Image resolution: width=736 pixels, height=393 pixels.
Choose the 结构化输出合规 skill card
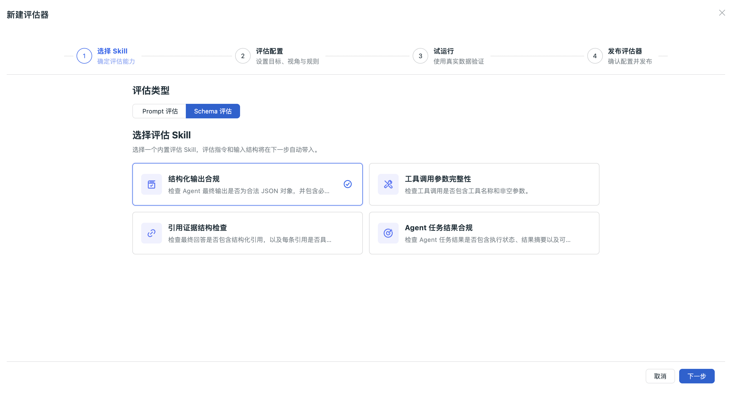tap(247, 184)
